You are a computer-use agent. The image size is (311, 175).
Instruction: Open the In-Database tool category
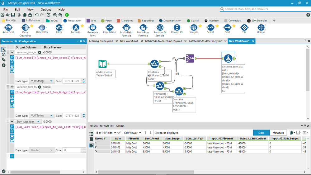pos(31,21)
